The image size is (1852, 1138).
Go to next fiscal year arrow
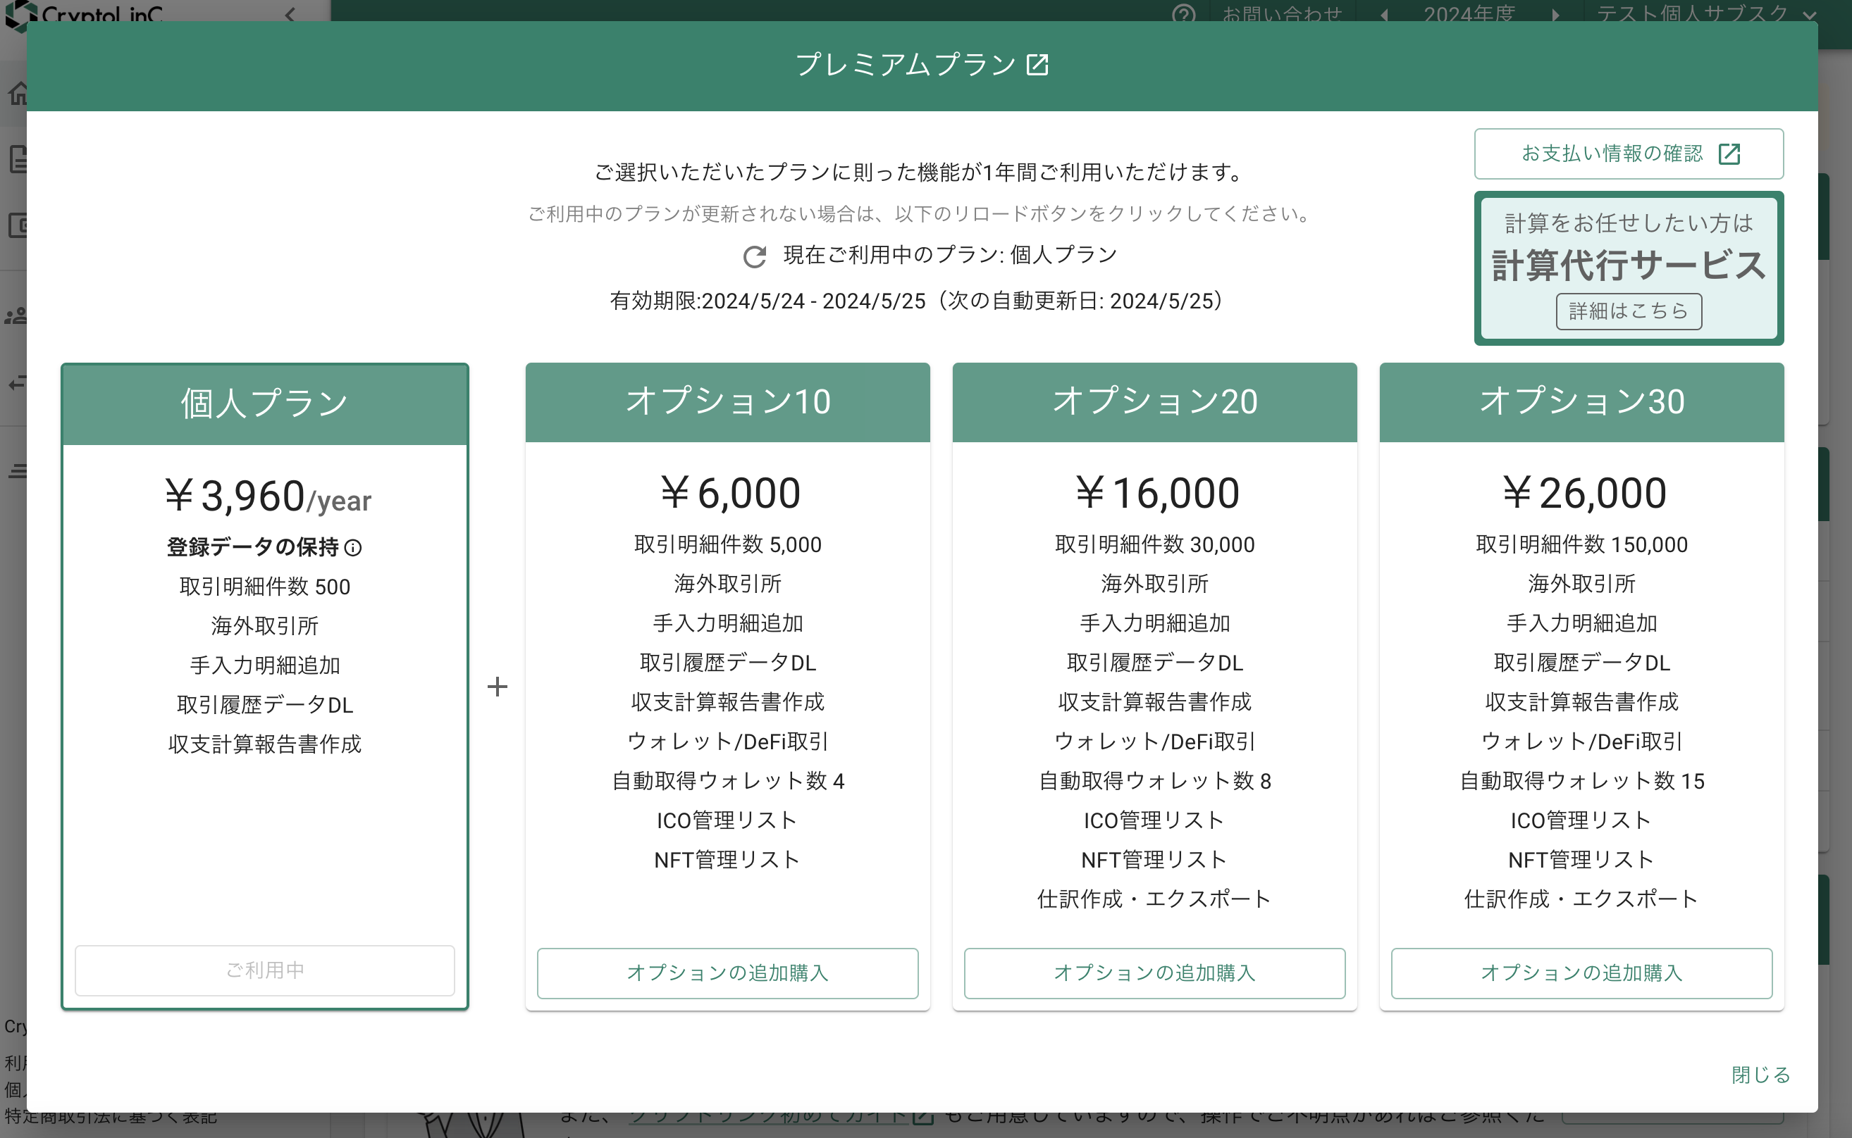[1555, 14]
